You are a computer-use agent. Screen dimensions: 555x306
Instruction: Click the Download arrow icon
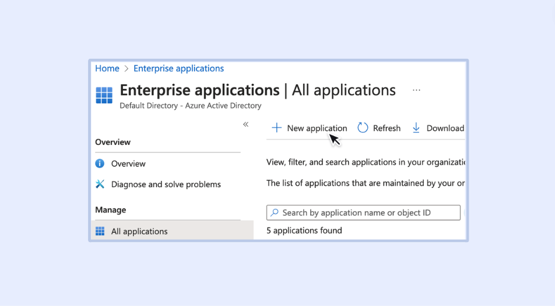point(416,128)
